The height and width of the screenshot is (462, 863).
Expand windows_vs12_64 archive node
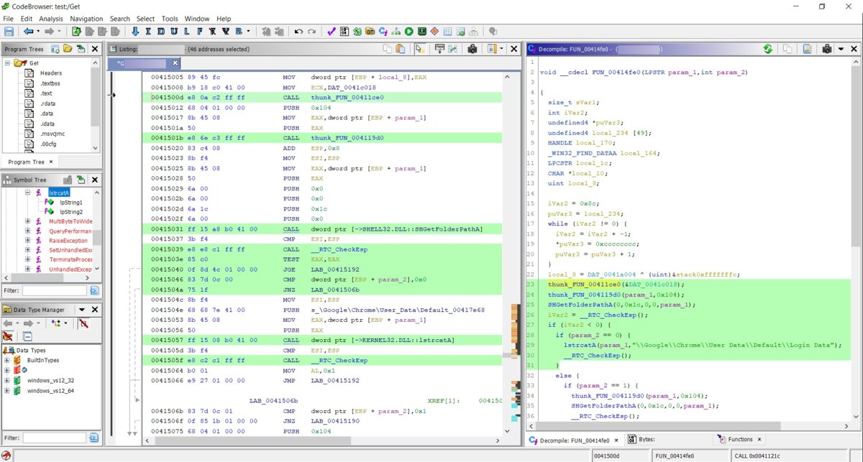[7, 391]
